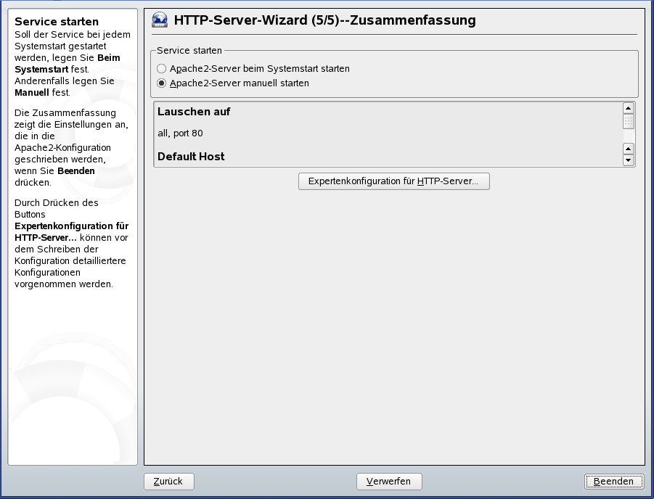Click the 'Default Host' summary heading
The image size is (654, 499).
click(x=191, y=157)
